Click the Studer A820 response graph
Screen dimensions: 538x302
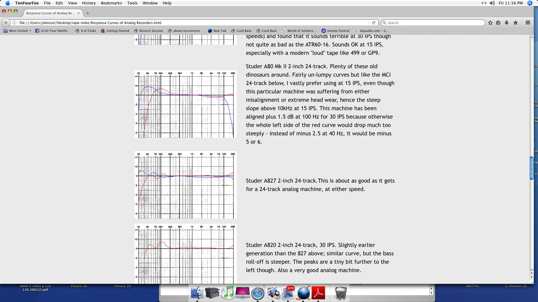[x=185, y=254]
